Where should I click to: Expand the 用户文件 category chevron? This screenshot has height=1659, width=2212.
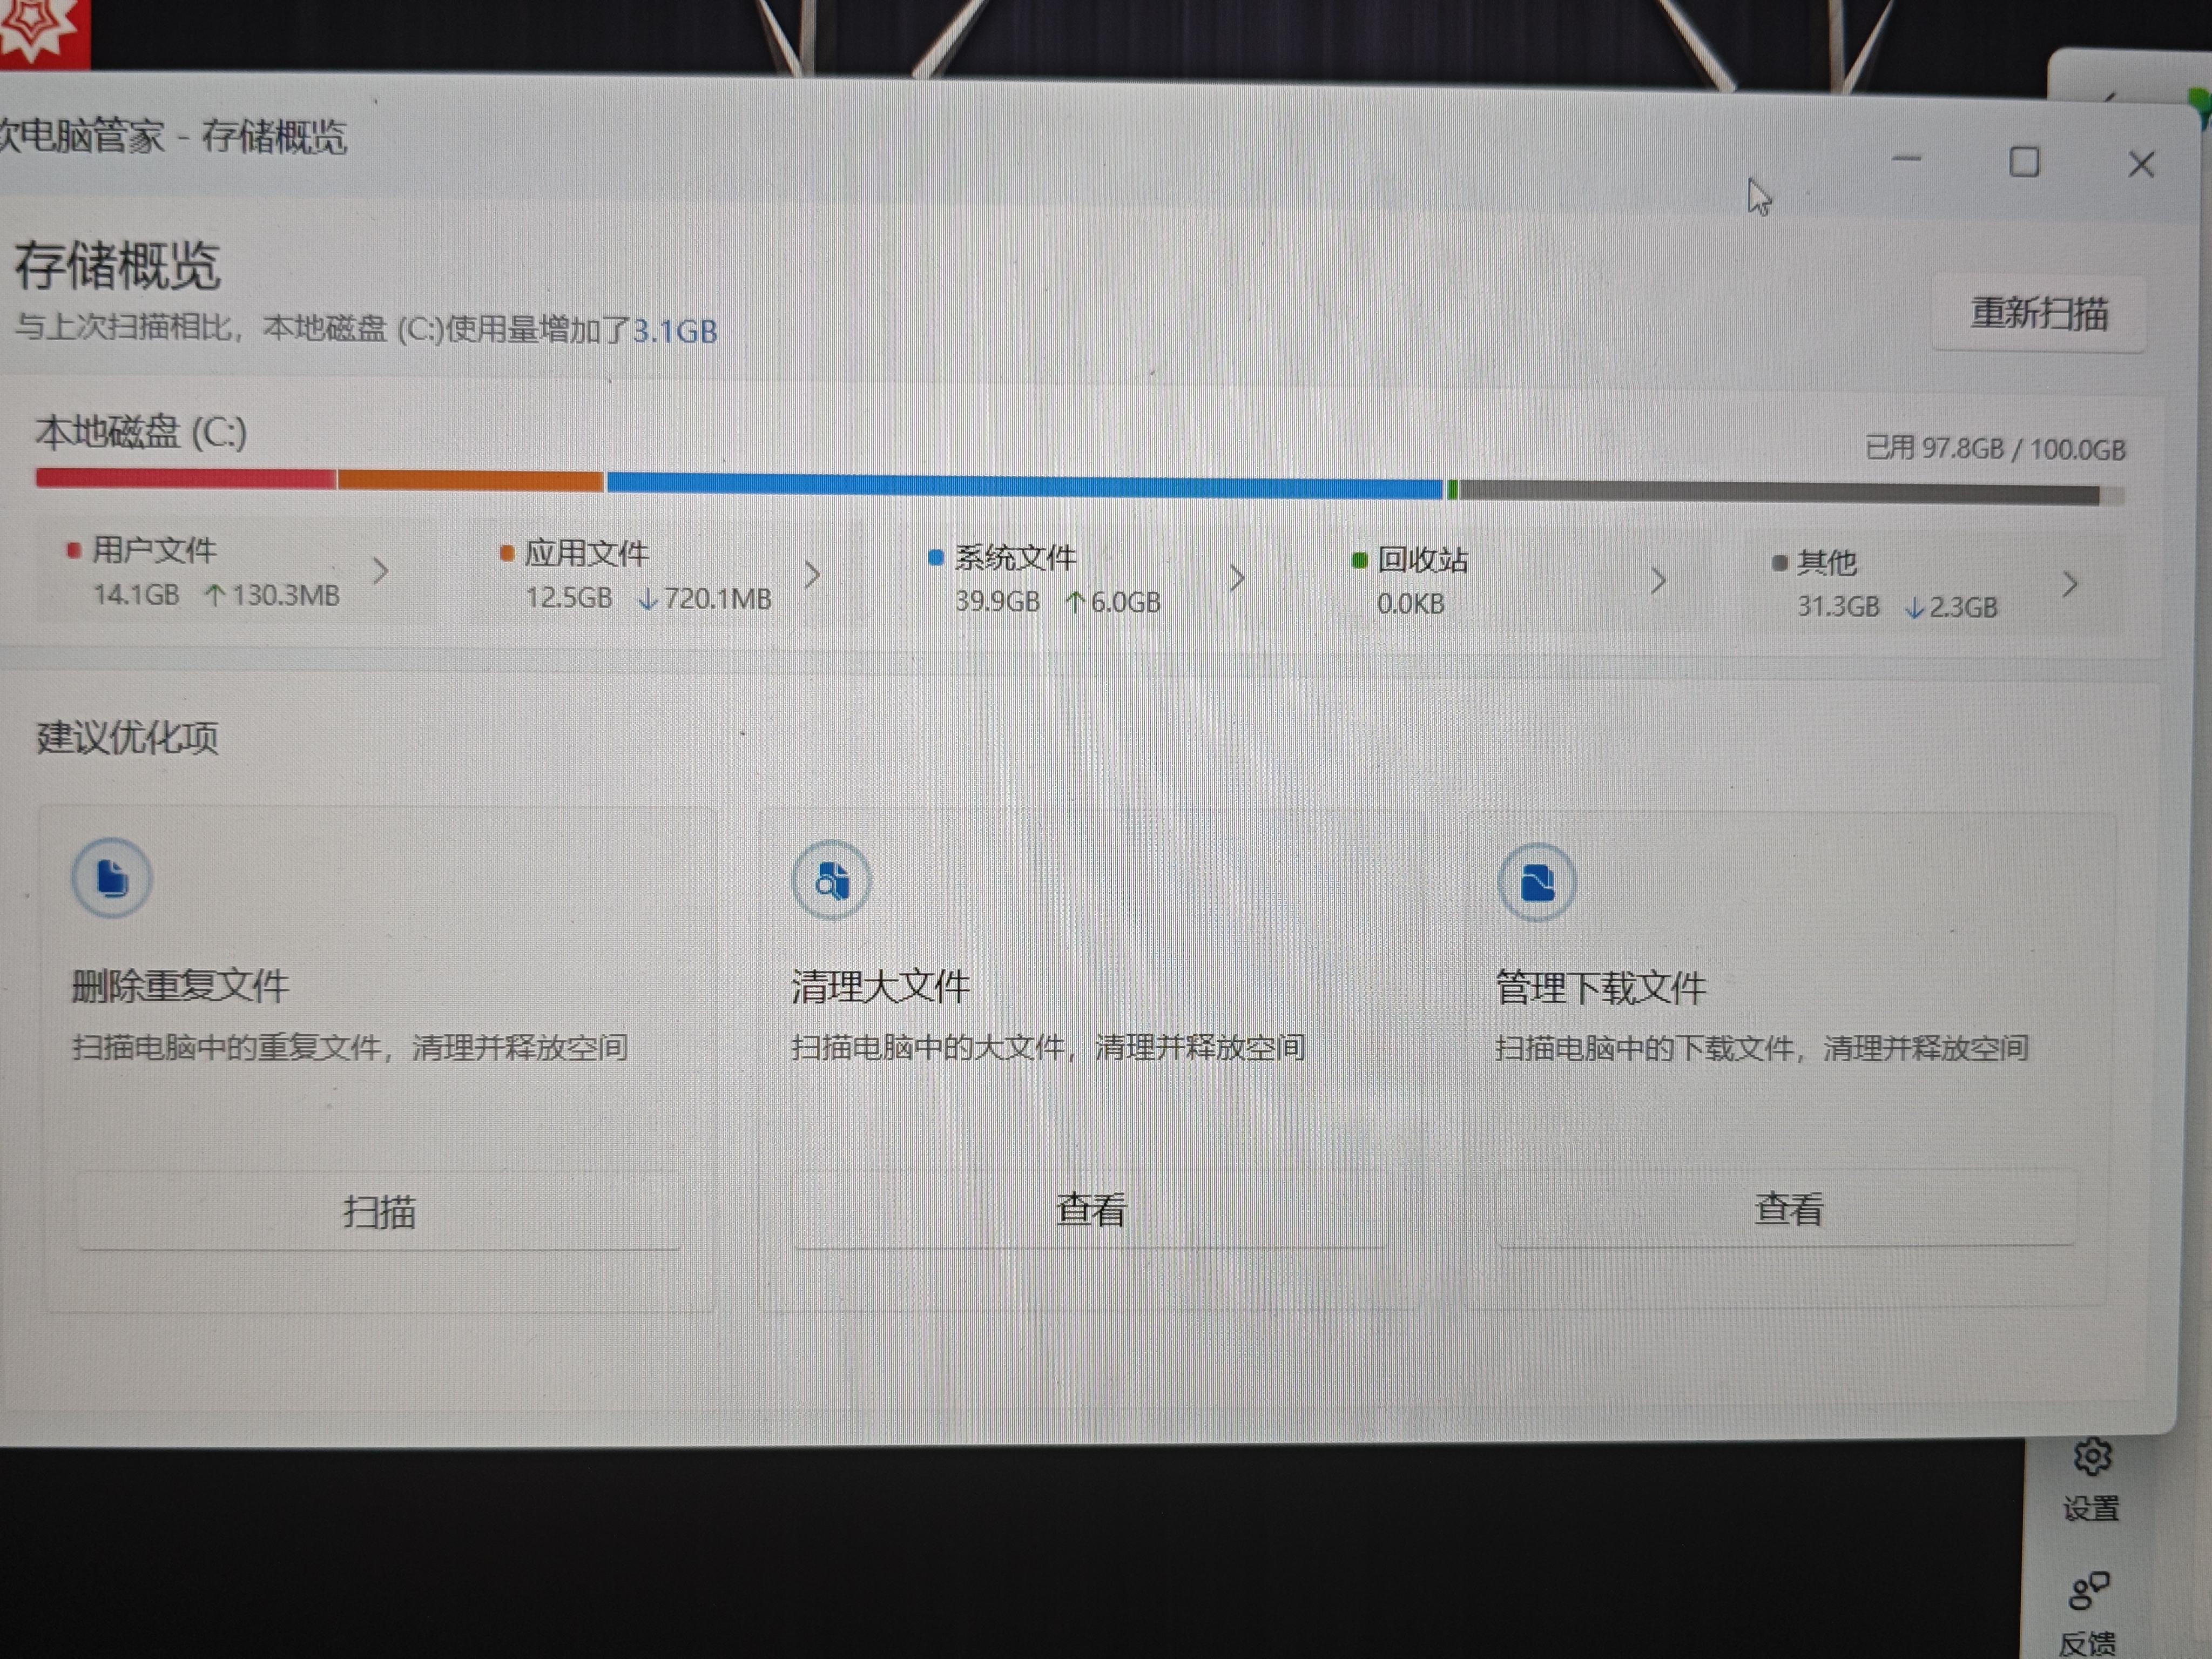pyautogui.click(x=380, y=571)
